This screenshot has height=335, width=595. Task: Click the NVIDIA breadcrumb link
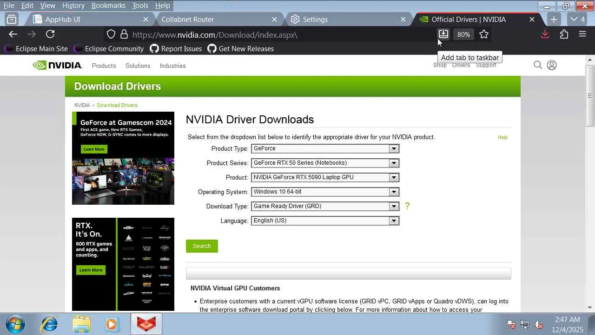tap(82, 105)
